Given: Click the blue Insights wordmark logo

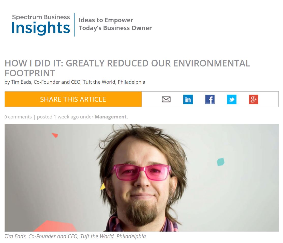Looking at the screenshot, I should [41, 28].
